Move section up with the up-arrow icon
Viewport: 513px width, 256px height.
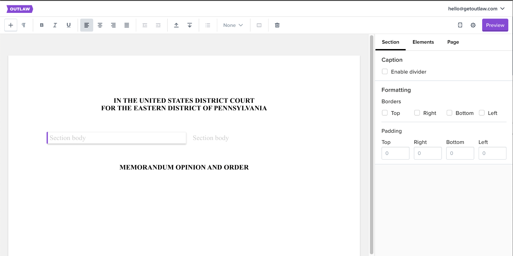pyautogui.click(x=176, y=25)
